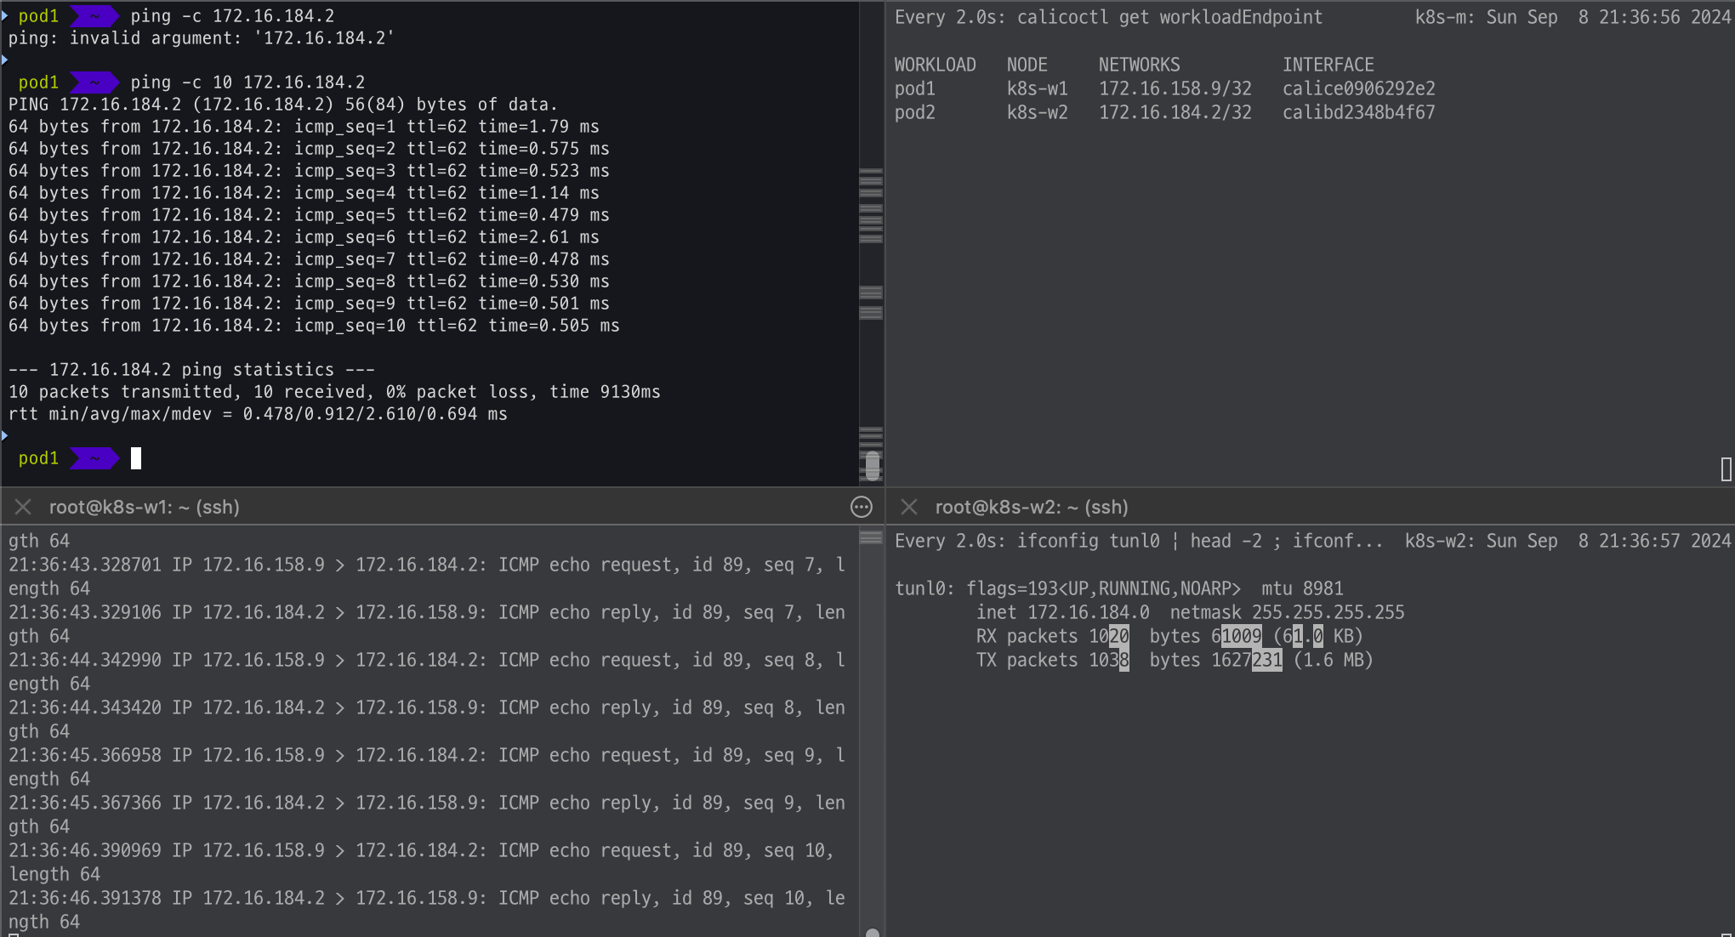Click the calibd2348b4f67 interface name
The width and height of the screenshot is (1735, 937).
1358,112
